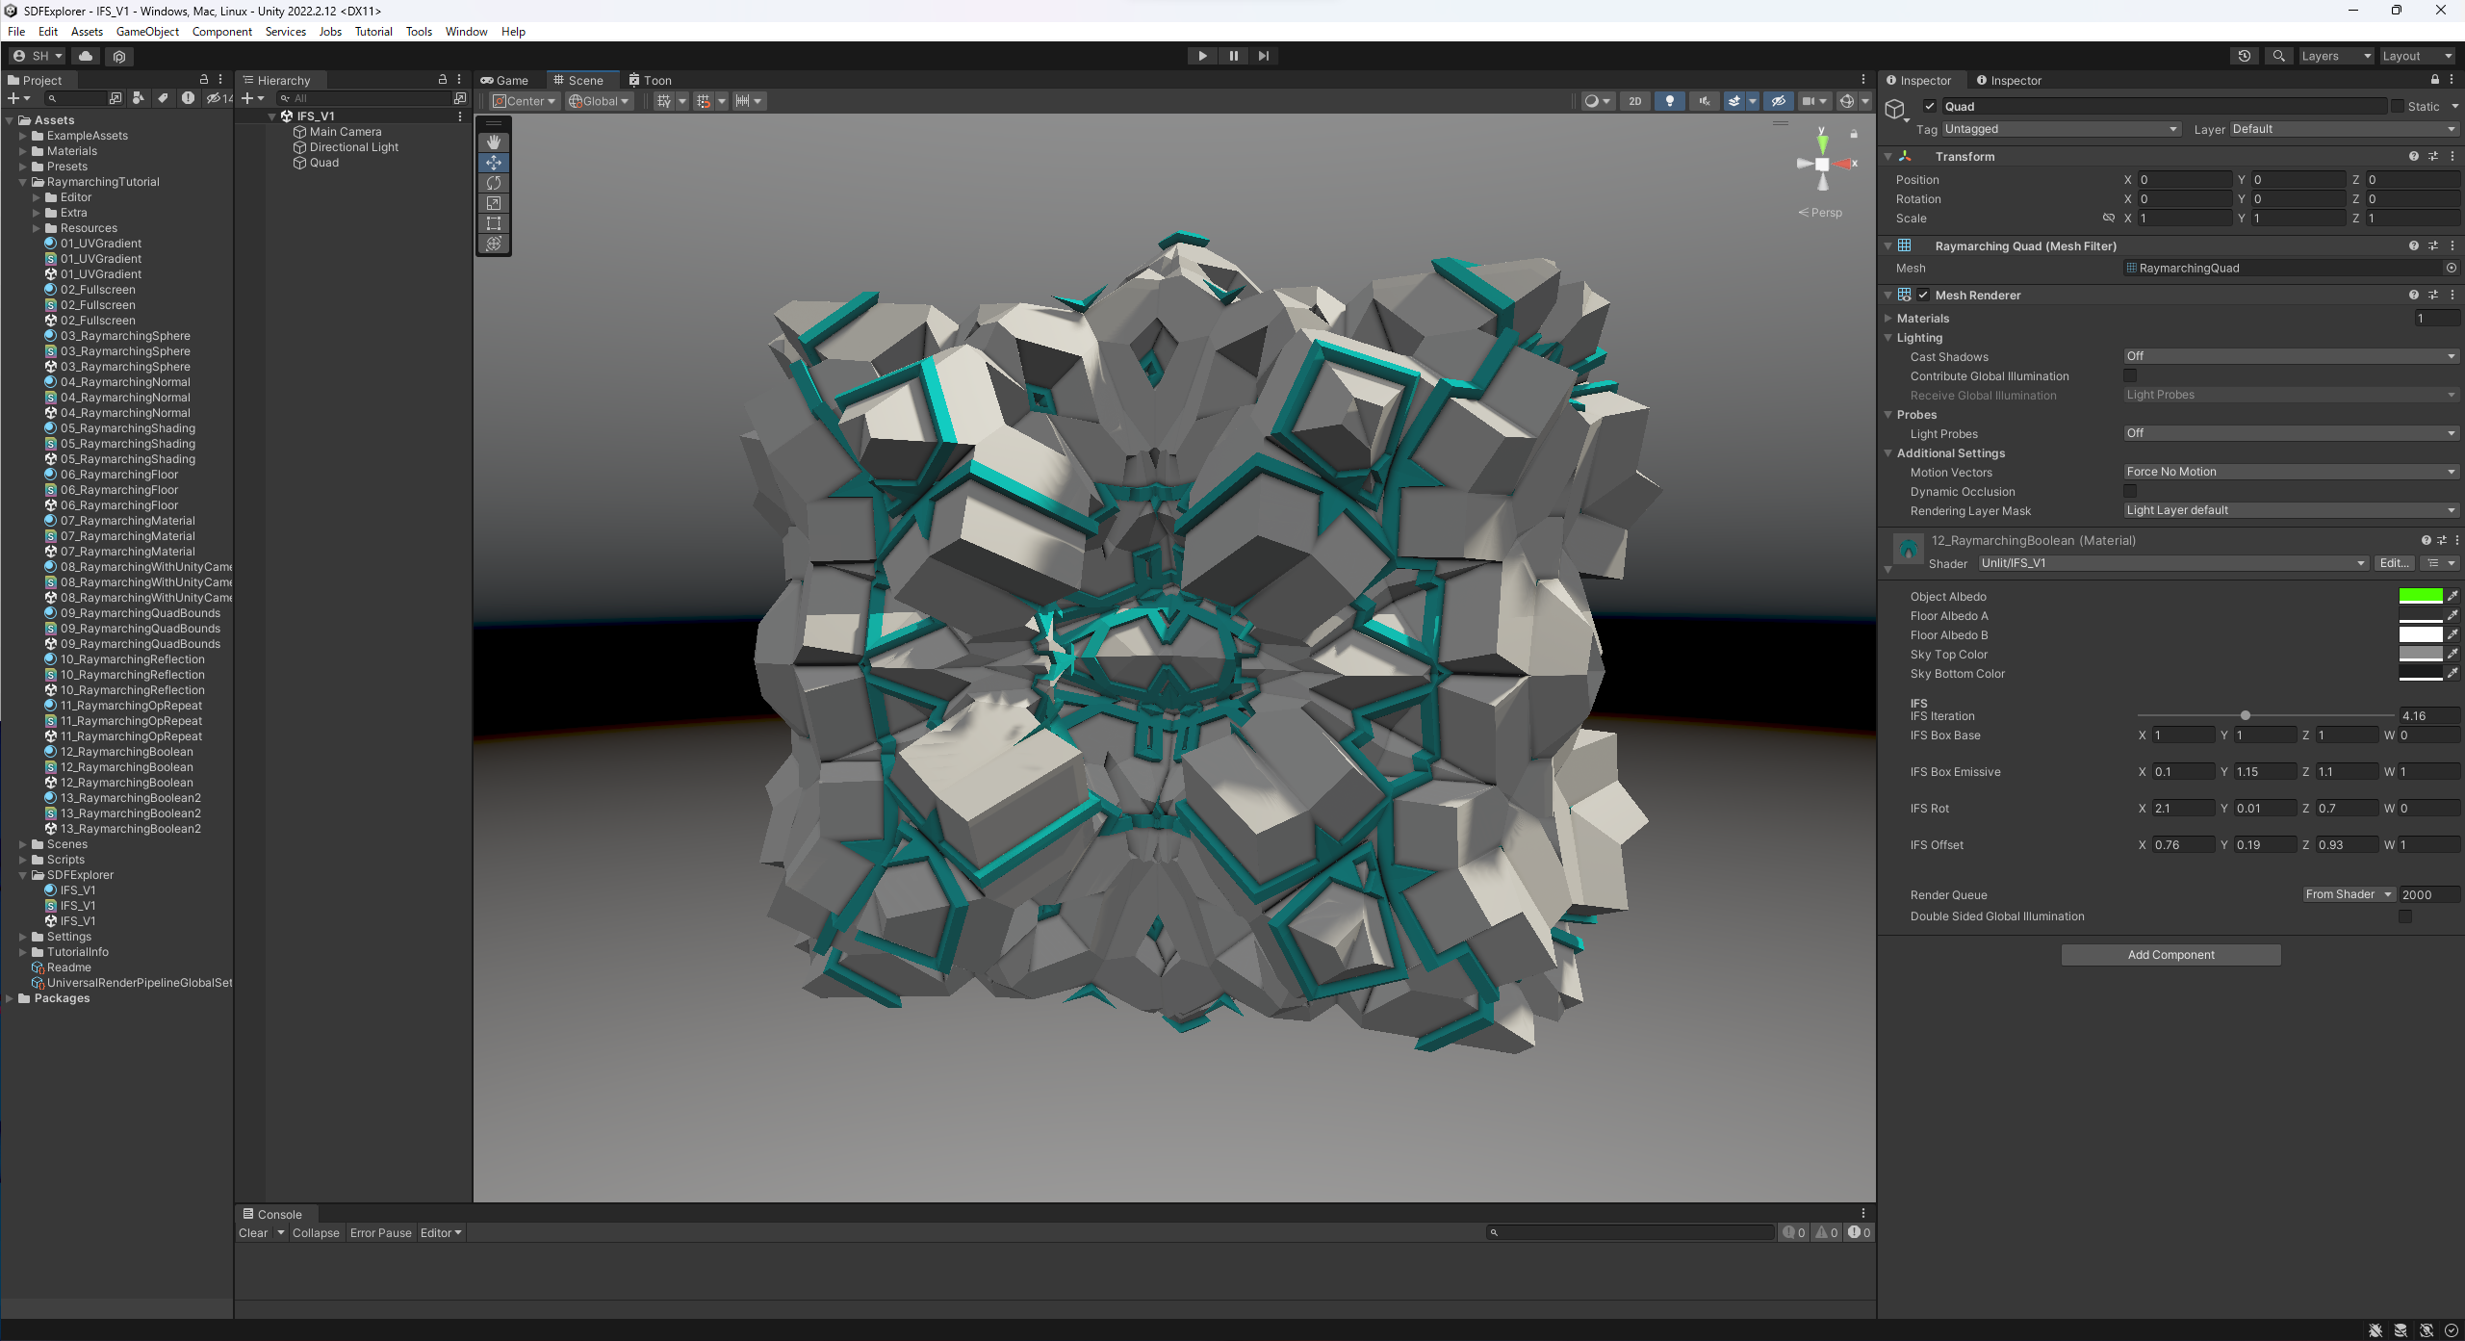Uncheck the Mesh Renderer enabled checkbox
The height and width of the screenshot is (1341, 2465).
(1923, 296)
